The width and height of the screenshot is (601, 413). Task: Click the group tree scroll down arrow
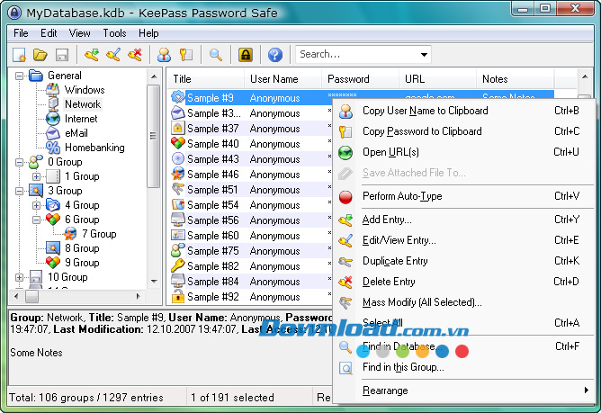[x=154, y=282]
